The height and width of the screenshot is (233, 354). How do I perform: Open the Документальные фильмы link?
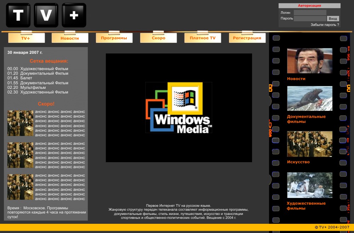306,119
